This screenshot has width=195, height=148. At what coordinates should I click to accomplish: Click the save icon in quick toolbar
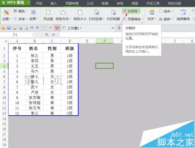coord(9,28)
